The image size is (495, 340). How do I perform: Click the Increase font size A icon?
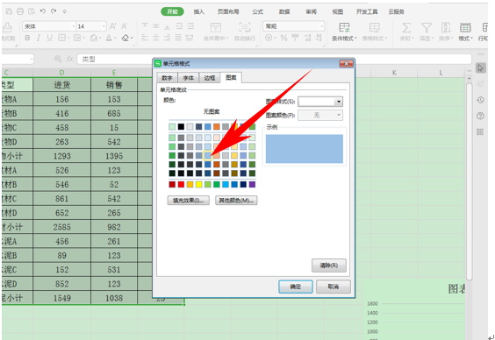click(112, 26)
